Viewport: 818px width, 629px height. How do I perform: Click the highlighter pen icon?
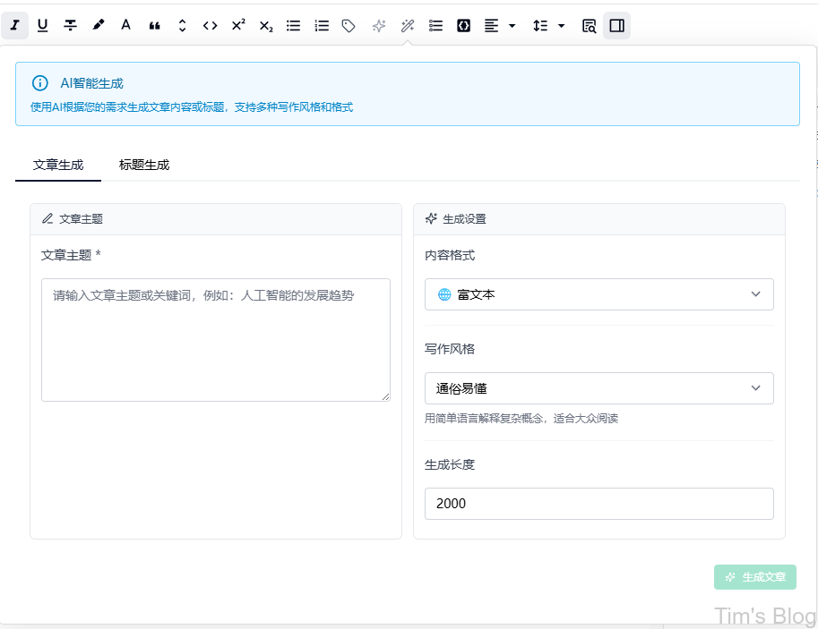[x=98, y=25]
